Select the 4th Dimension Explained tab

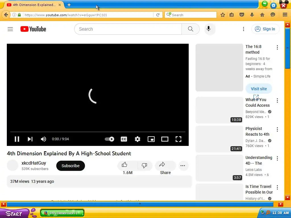point(34,5)
